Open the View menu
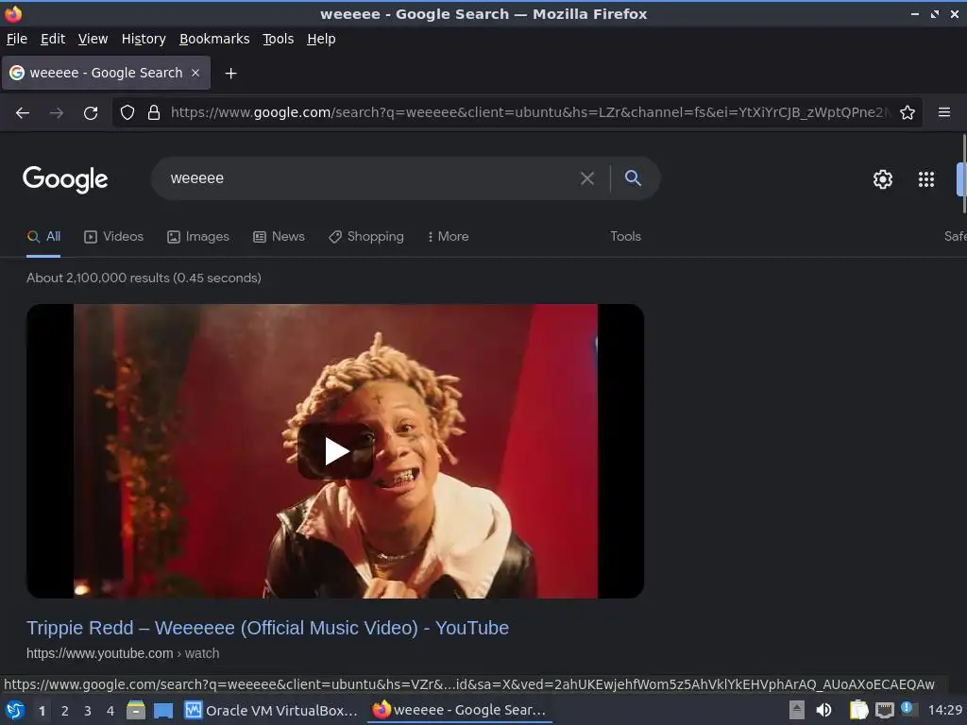Image resolution: width=967 pixels, height=725 pixels. click(x=93, y=39)
